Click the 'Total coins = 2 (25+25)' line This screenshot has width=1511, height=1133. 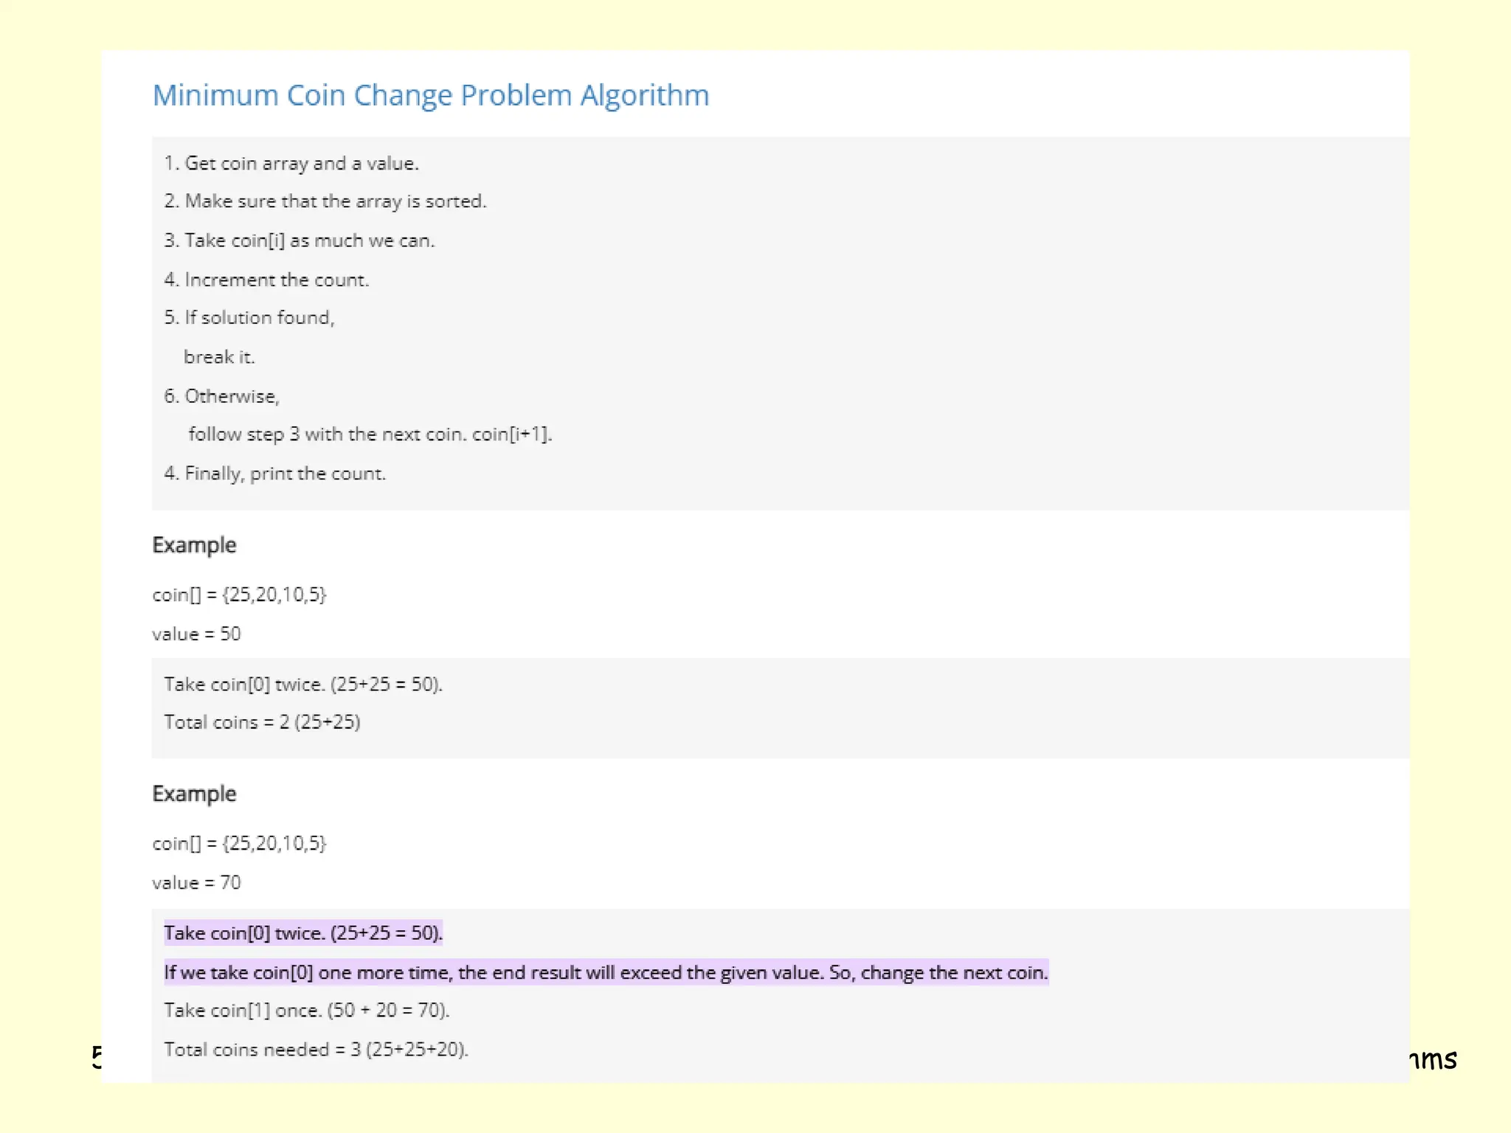click(262, 722)
